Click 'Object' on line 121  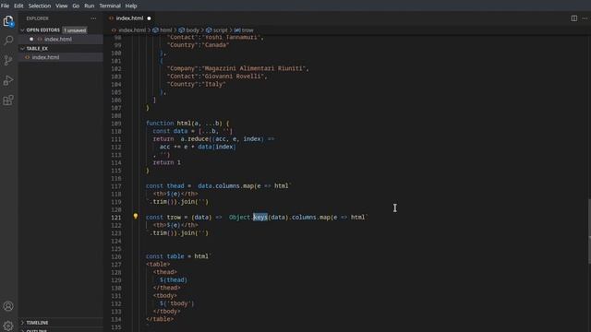[x=239, y=218]
